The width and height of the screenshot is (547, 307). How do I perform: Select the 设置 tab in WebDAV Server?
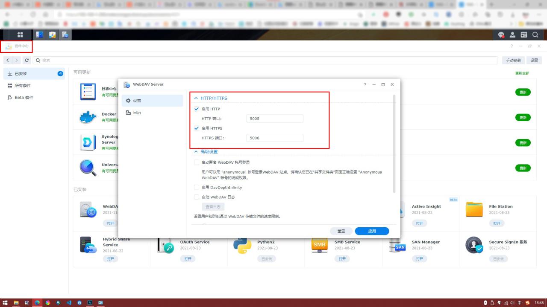[x=152, y=101]
